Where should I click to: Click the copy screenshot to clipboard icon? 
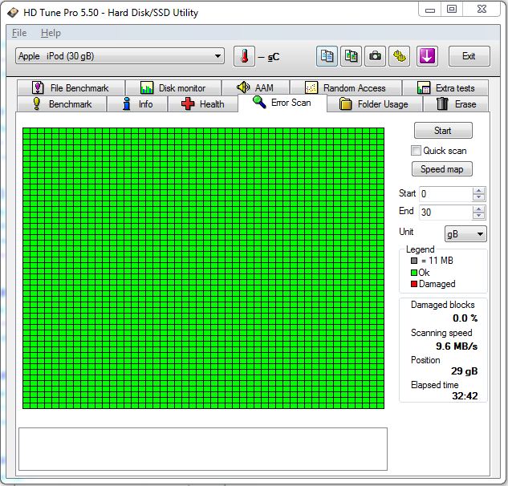(352, 56)
